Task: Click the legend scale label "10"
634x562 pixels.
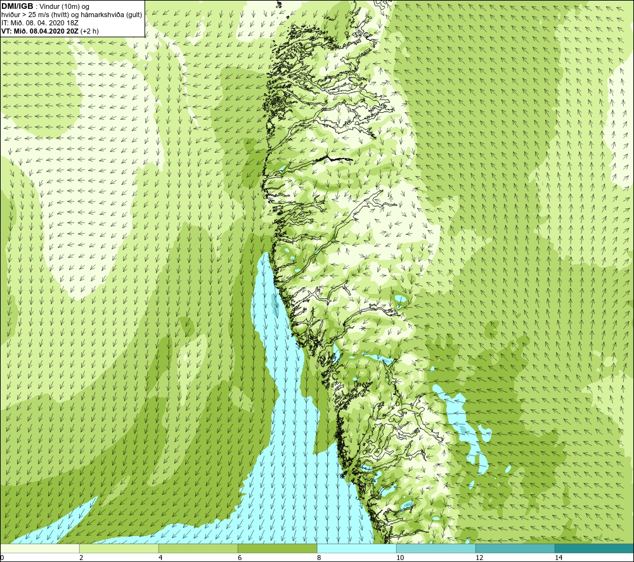Action: [400, 558]
